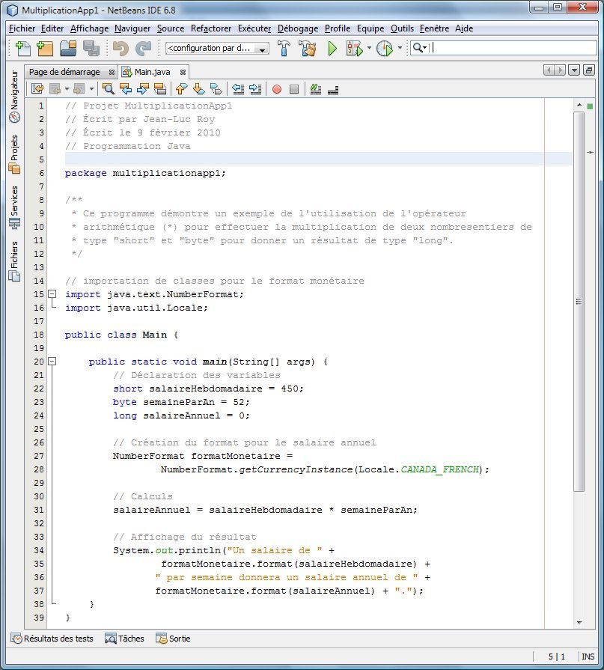
Task: Navigate back in the editor toolbar
Action: pos(55,89)
